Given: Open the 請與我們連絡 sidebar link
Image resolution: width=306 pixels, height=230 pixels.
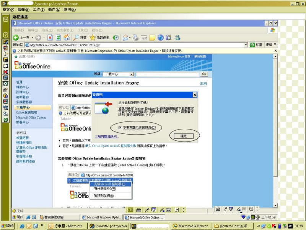Looking at the screenshot, I should 26,161.
